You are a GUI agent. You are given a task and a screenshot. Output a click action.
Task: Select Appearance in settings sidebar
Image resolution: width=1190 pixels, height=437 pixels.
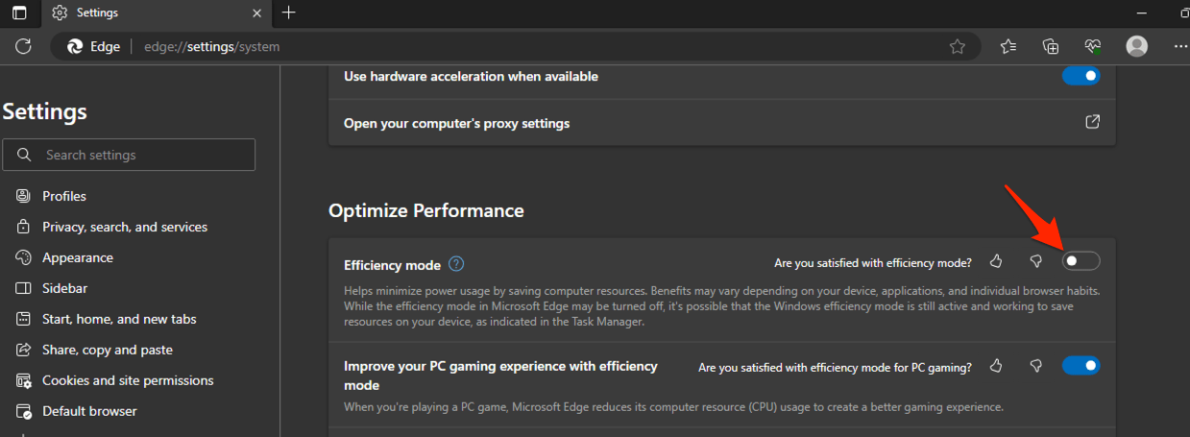coord(77,257)
